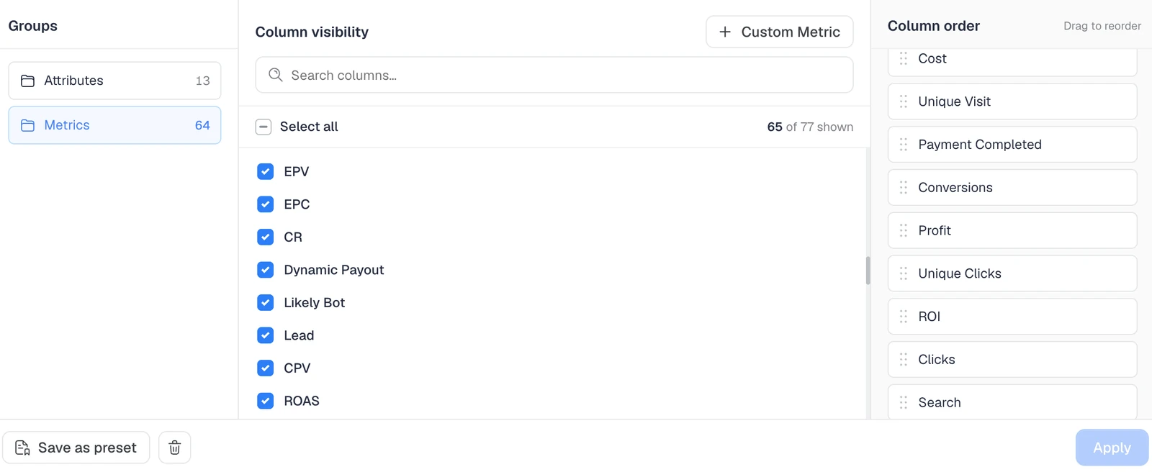Open the Attributes group
The width and height of the screenshot is (1152, 472).
(x=114, y=81)
